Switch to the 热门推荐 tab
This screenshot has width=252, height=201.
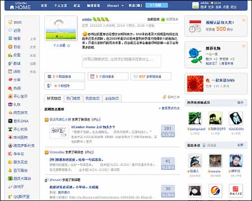point(73,98)
